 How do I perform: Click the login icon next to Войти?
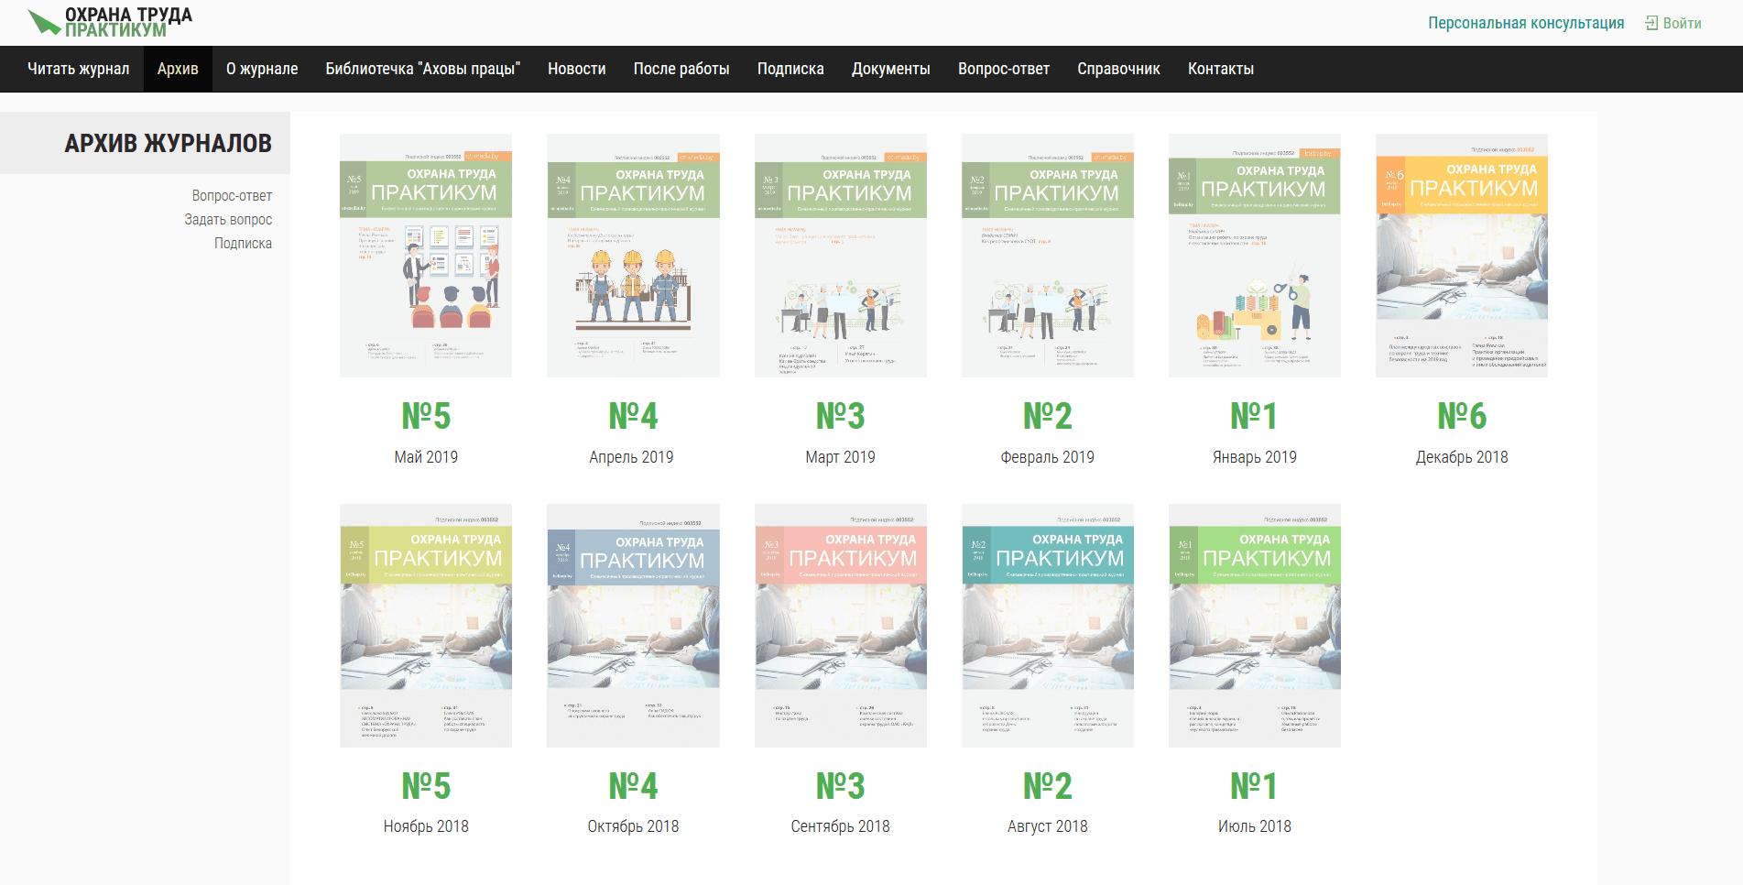coord(1651,23)
